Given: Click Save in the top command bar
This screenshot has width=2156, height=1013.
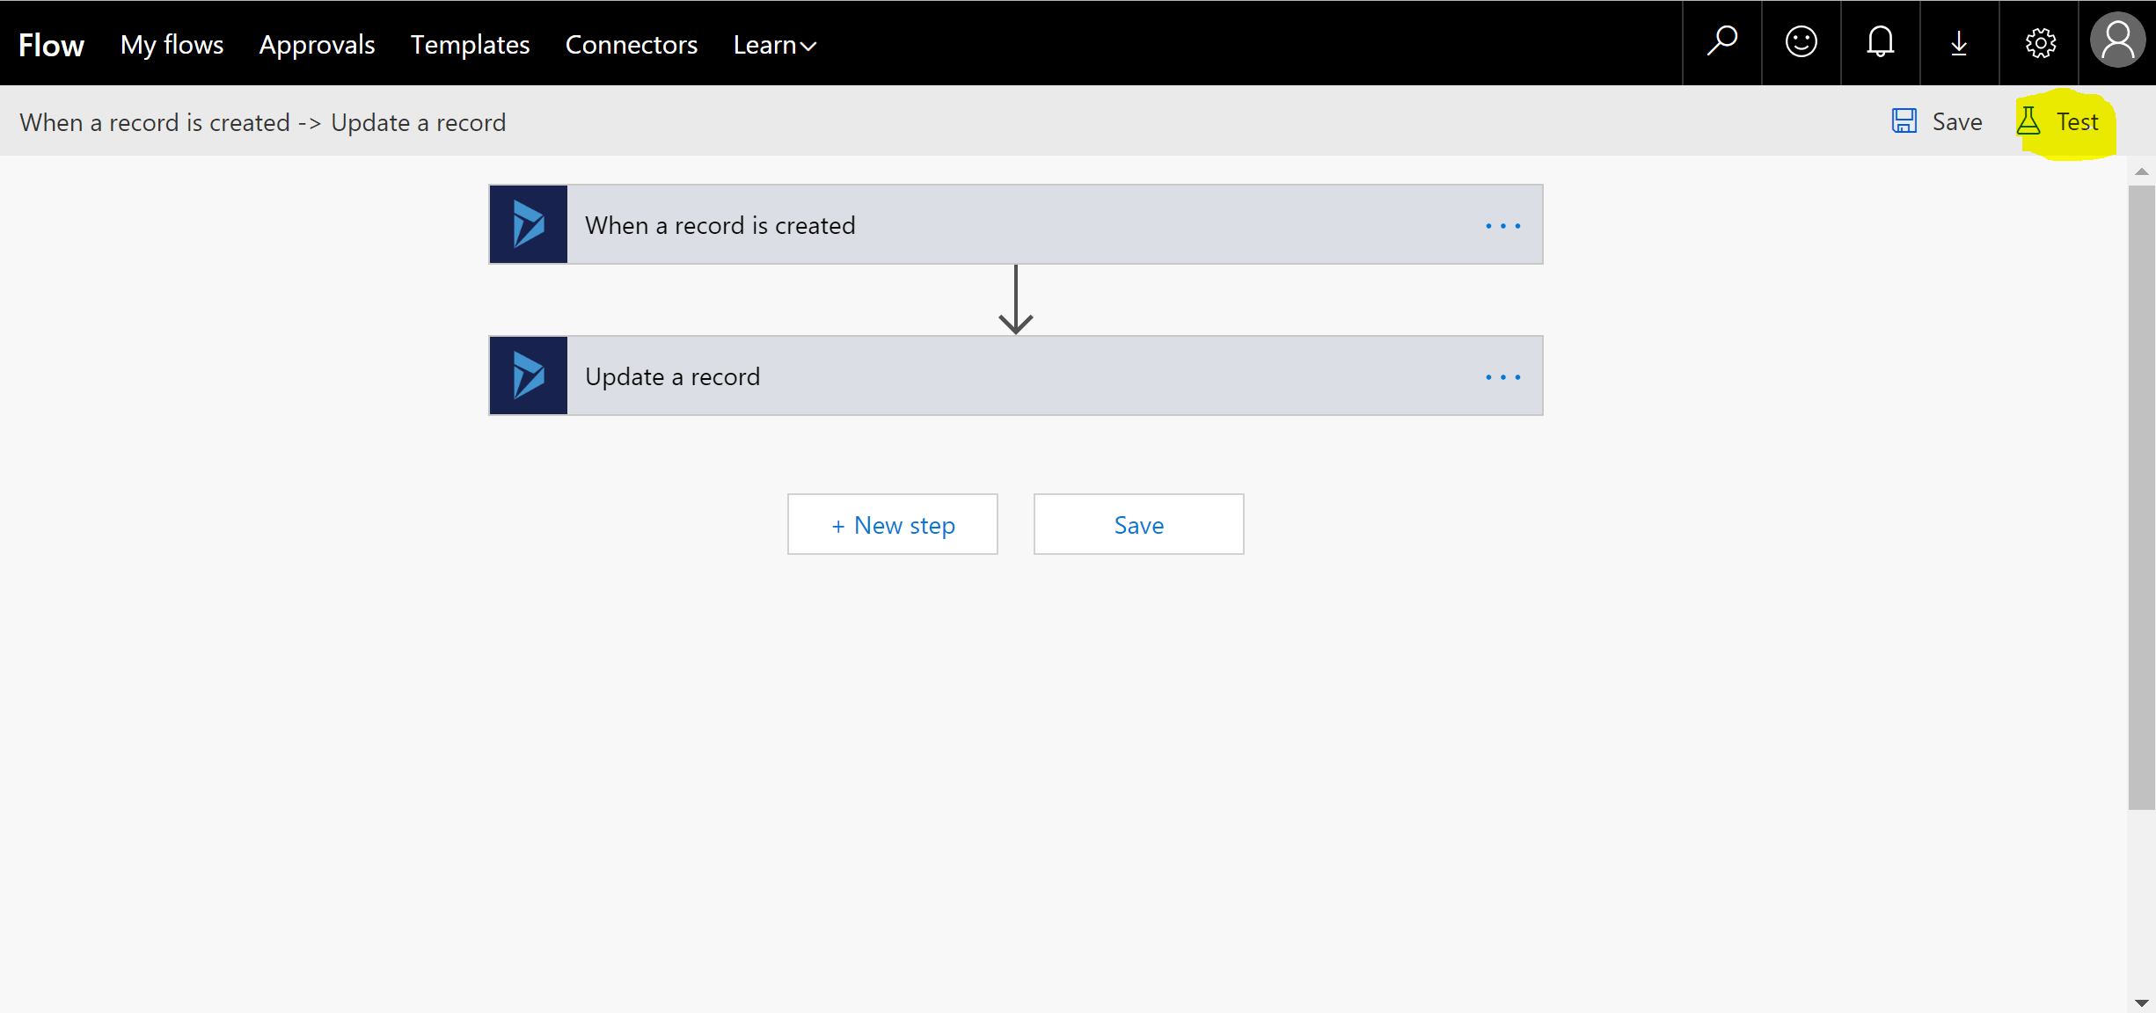Looking at the screenshot, I should pyautogui.click(x=1938, y=122).
